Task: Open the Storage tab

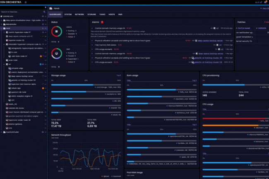Action: (x=91, y=14)
